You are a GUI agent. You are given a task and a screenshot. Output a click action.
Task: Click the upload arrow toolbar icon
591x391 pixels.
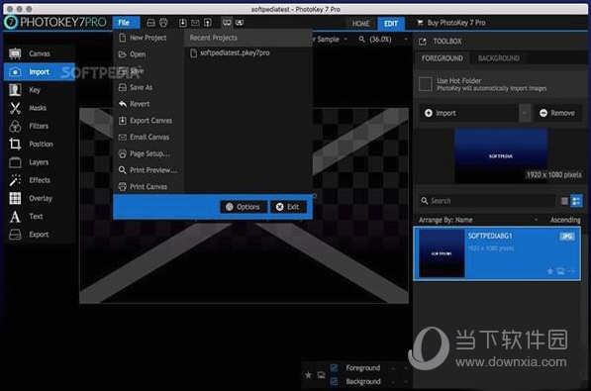[208, 23]
